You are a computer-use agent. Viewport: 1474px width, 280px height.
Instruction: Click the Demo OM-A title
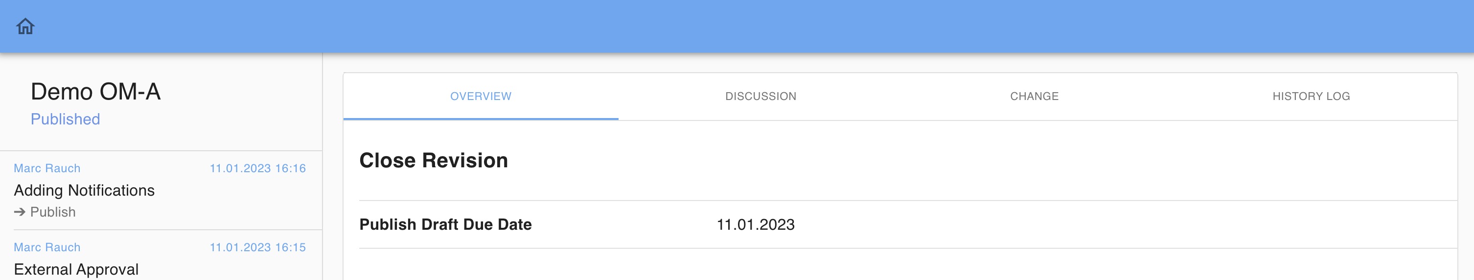(x=95, y=92)
